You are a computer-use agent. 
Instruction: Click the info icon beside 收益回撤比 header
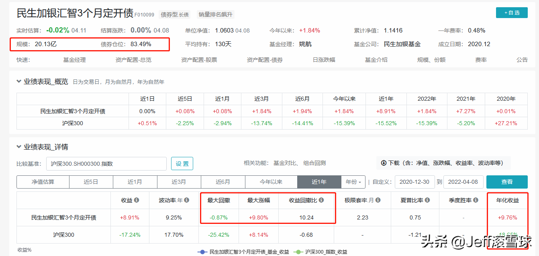tap(321, 200)
